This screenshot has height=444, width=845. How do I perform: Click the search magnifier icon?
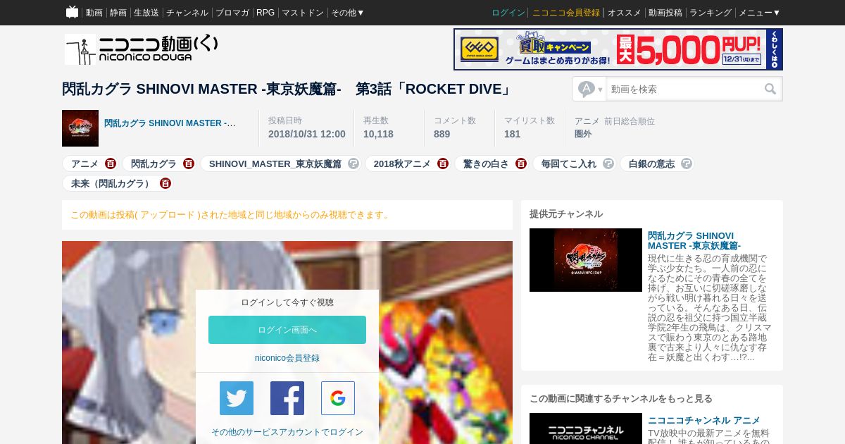[x=770, y=89]
